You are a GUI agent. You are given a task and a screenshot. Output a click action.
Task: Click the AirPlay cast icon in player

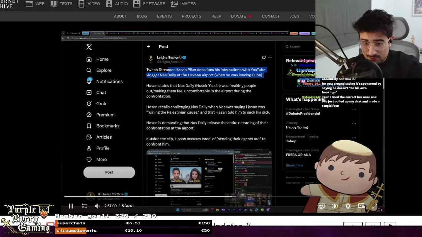pos(321,206)
